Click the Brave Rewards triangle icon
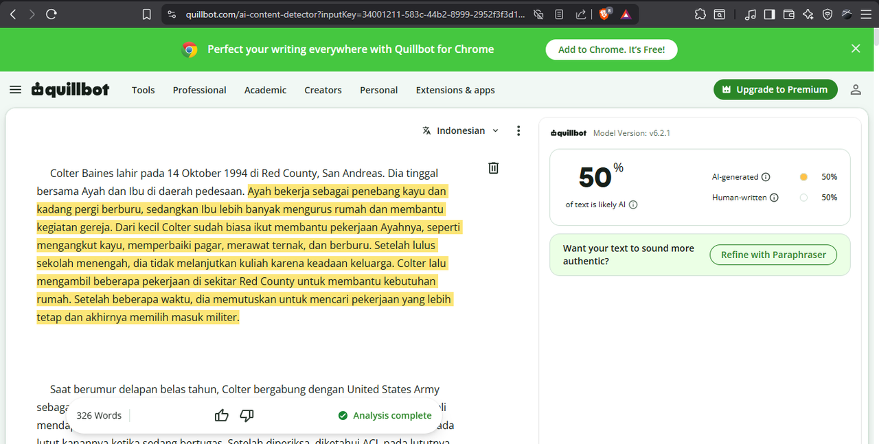Viewport: 879px width, 444px height. tap(626, 14)
